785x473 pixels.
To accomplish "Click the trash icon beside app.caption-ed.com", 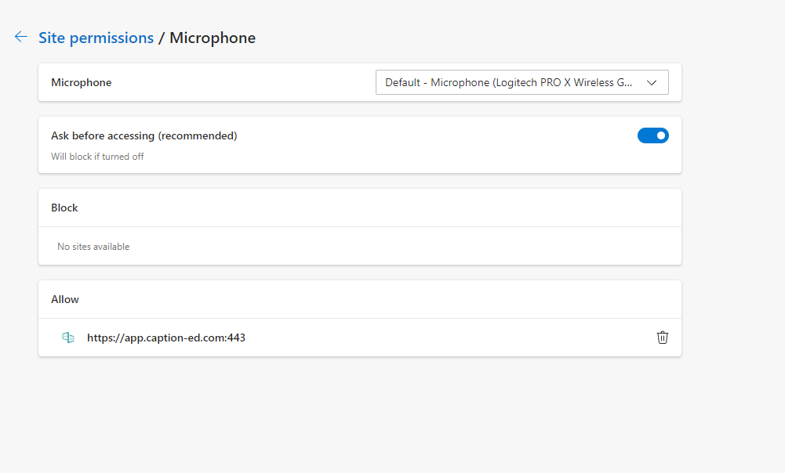I will 663,338.
